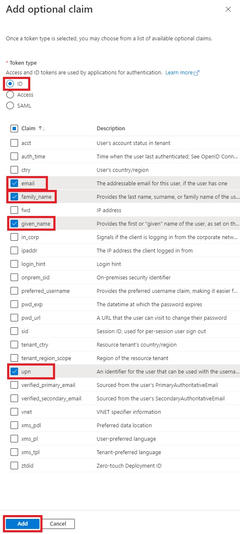Choose the ID token type radio
The height and width of the screenshot is (534, 240).
click(x=10, y=84)
